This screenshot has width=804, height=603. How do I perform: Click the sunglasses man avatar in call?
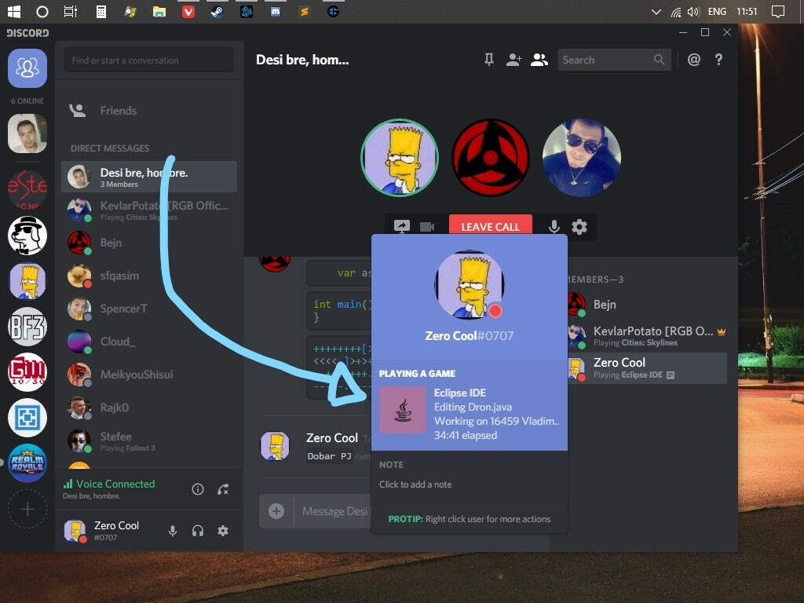coord(581,157)
